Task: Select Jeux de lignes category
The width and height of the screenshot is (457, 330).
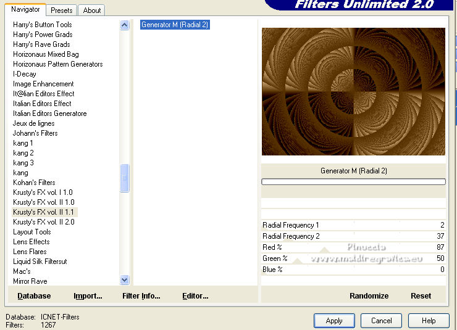Action: 33,123
